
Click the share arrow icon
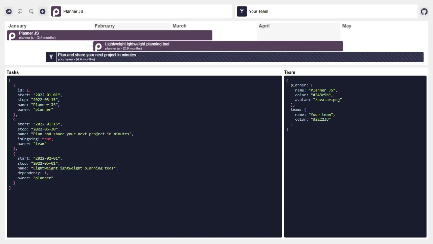[x=9, y=12]
